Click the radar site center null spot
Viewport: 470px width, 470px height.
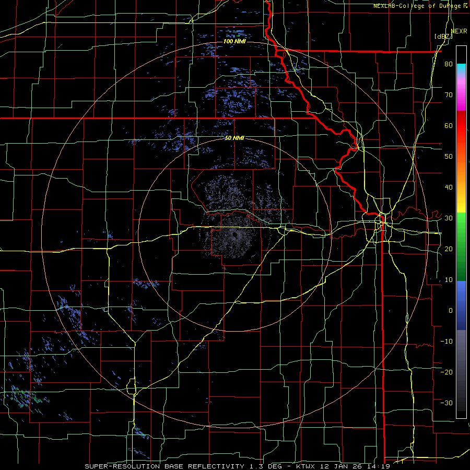pos(234,236)
